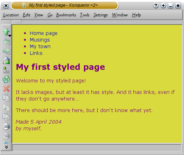Screen dimensions: 184x155
Task: Follow the Musings link
Action: 40,40
